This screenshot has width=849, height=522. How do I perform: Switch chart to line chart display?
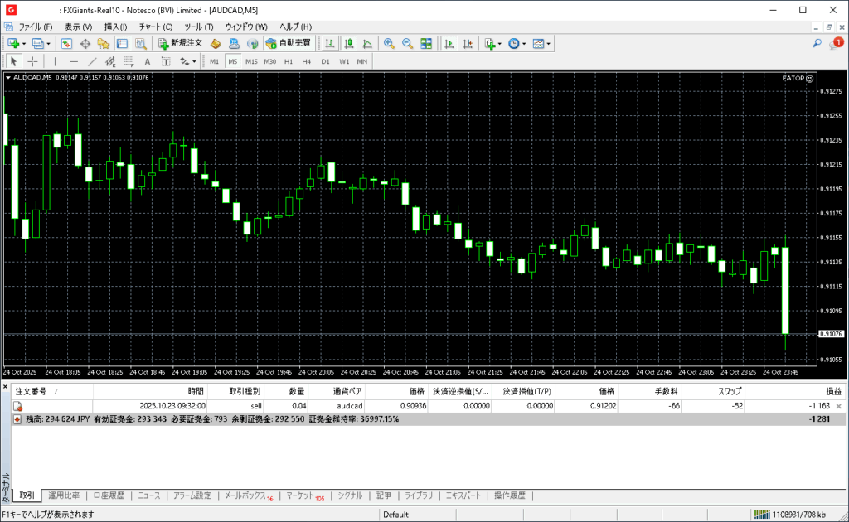[366, 43]
